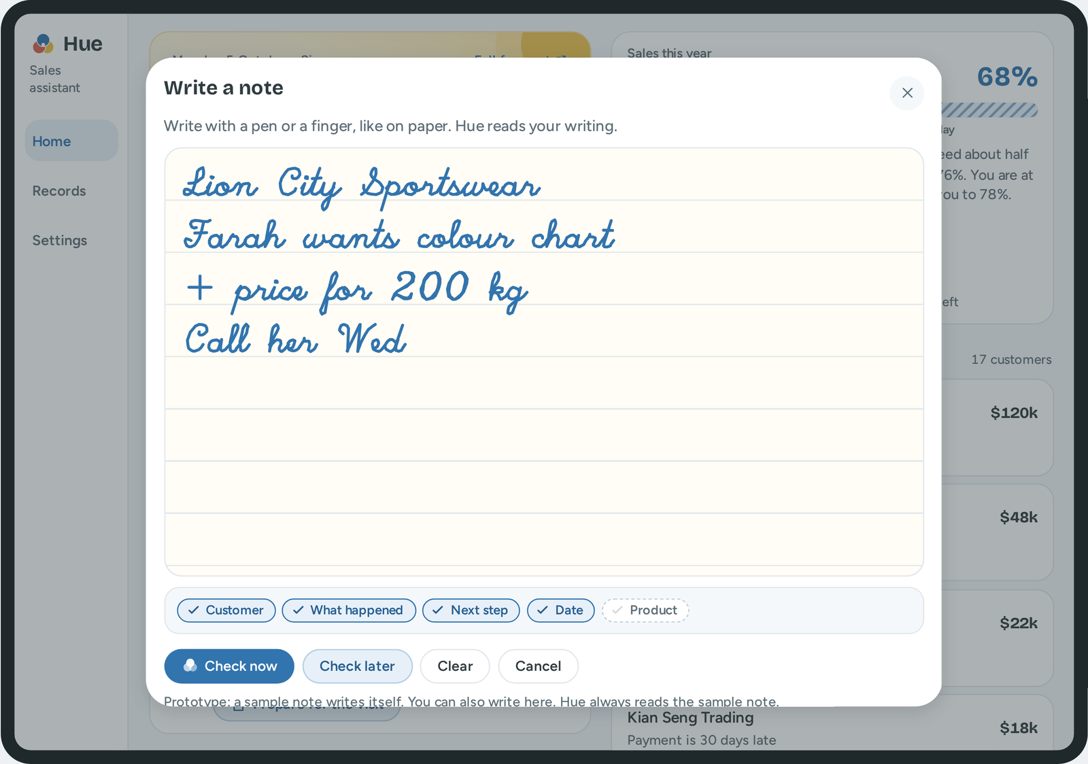Toggle the What happened chip
This screenshot has height=764, width=1088.
(x=349, y=610)
